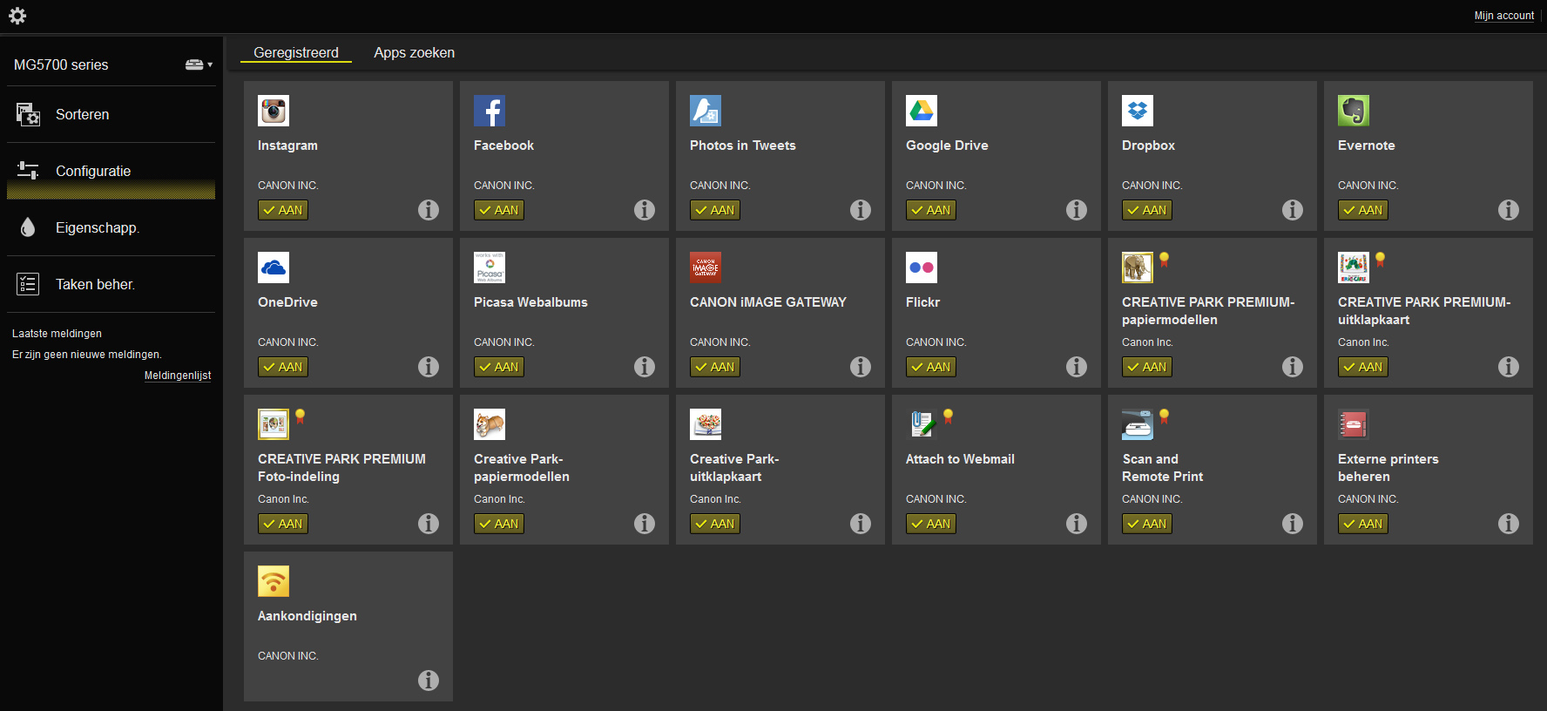Select the Geregistreerd tab
Viewport: 1547px width, 711px height.
point(296,52)
